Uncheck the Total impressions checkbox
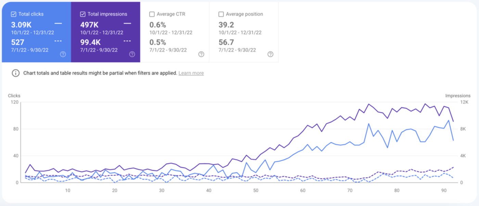 pyautogui.click(x=83, y=14)
